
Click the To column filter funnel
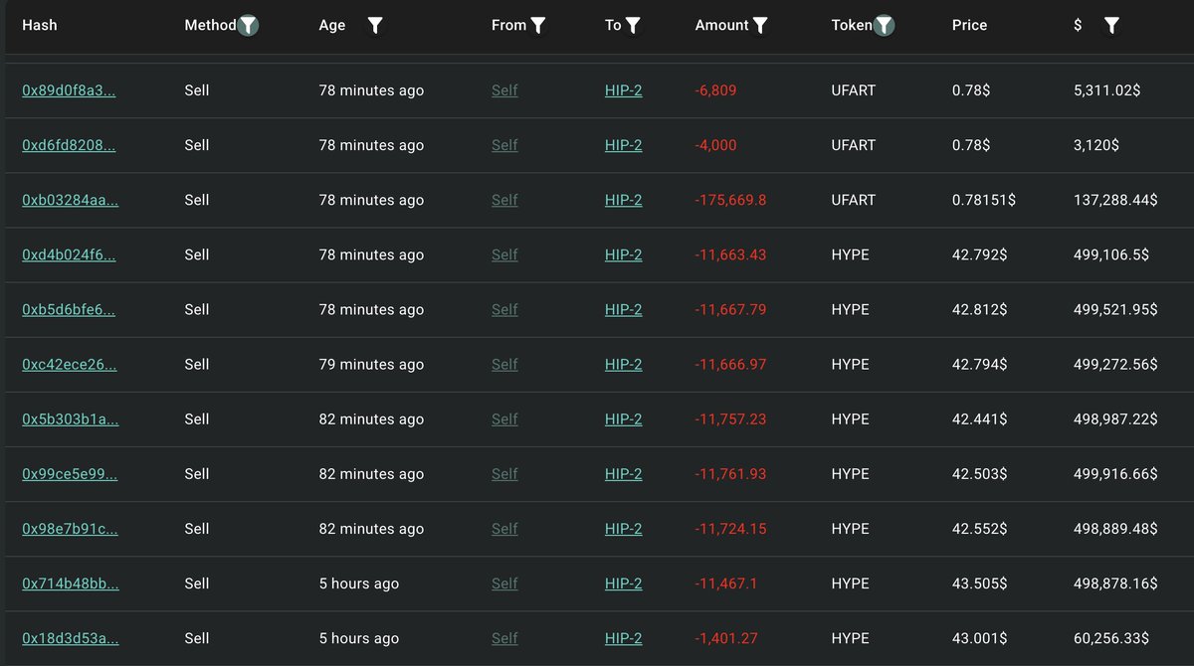tap(633, 26)
